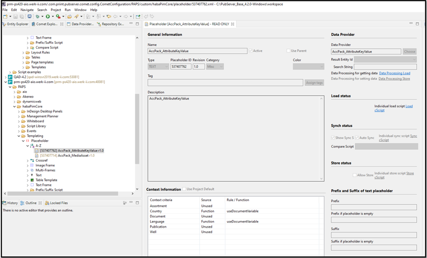Select AccPack_AttributeKeyValue r1.0 tree item
Screen dimensions: 427x258
(70, 151)
